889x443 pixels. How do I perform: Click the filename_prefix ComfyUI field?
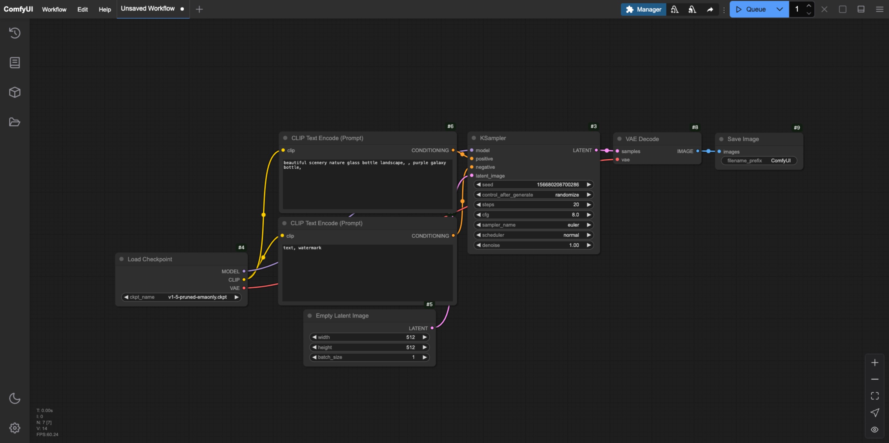[759, 160]
